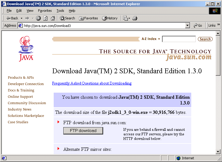Click the FTP download button
222x162 pixels.
click(x=83, y=131)
